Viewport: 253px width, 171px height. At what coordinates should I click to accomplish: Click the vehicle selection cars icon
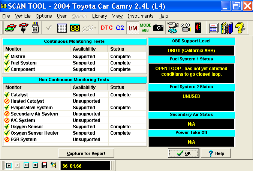click(x=10, y=28)
